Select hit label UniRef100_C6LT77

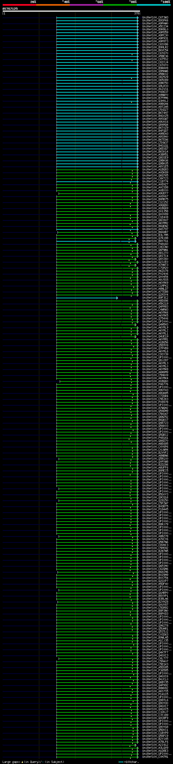pyautogui.click(x=155, y=658)
